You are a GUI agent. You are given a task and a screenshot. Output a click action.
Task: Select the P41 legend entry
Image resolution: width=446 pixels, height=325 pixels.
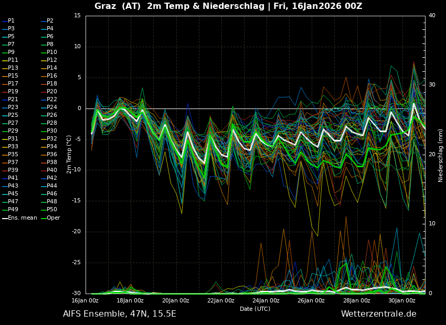coord(10,178)
